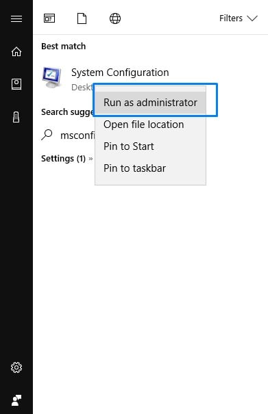
Task: Filter results by Apps icon
Action: click(x=49, y=18)
